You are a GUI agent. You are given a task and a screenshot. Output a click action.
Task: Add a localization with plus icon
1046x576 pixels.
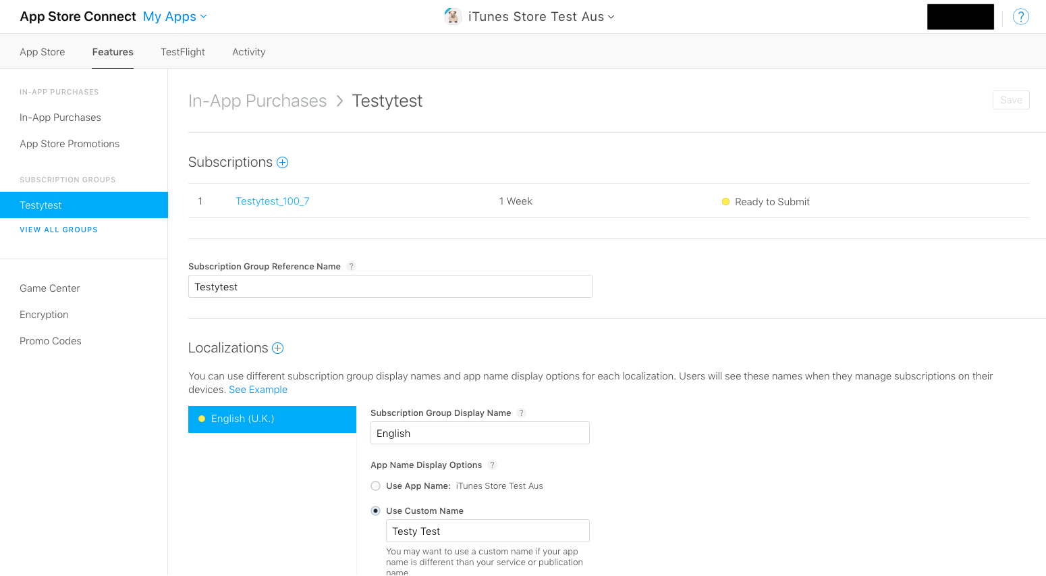click(277, 348)
